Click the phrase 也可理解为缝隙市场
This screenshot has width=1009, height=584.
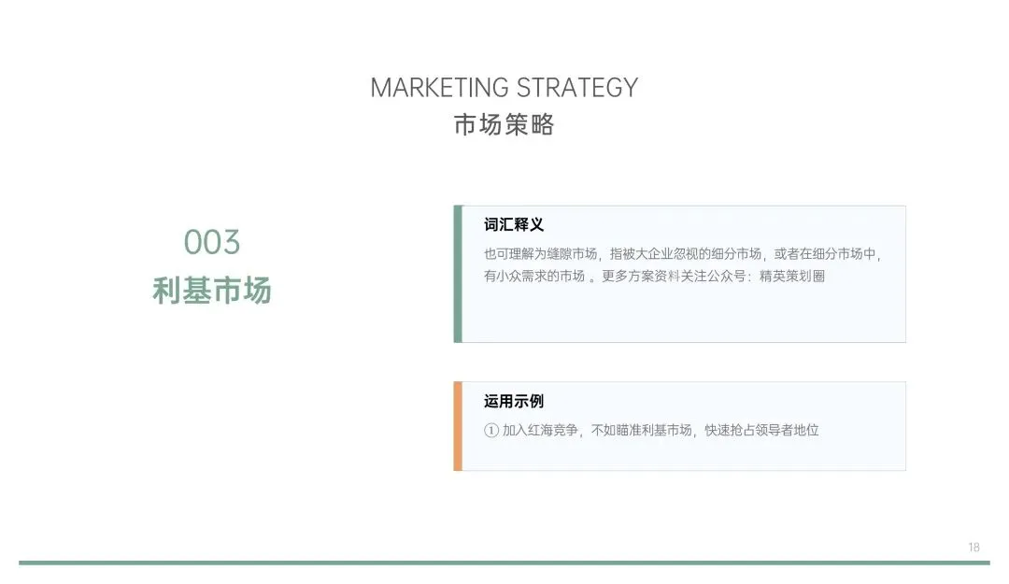pos(541,253)
